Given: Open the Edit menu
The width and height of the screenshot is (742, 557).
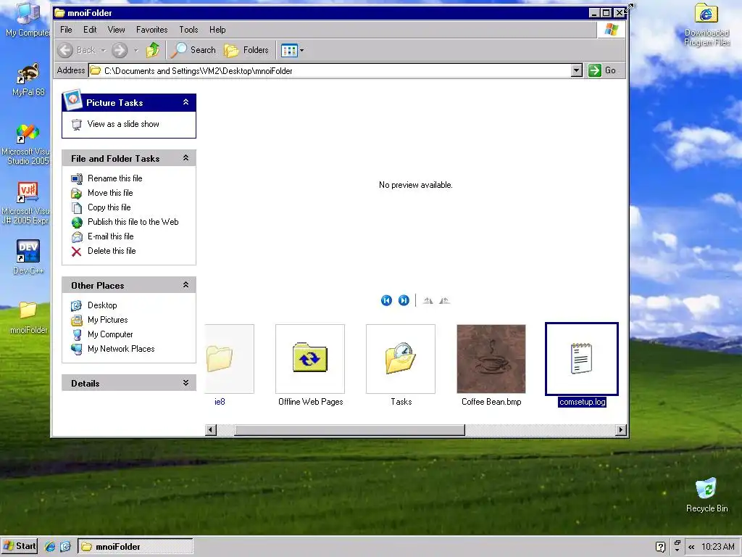Looking at the screenshot, I should click(x=90, y=29).
